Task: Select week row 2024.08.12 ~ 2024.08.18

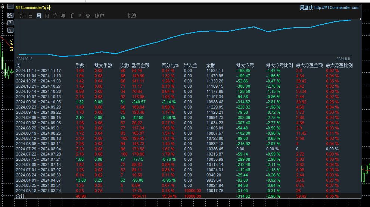Action: click(x=187, y=138)
